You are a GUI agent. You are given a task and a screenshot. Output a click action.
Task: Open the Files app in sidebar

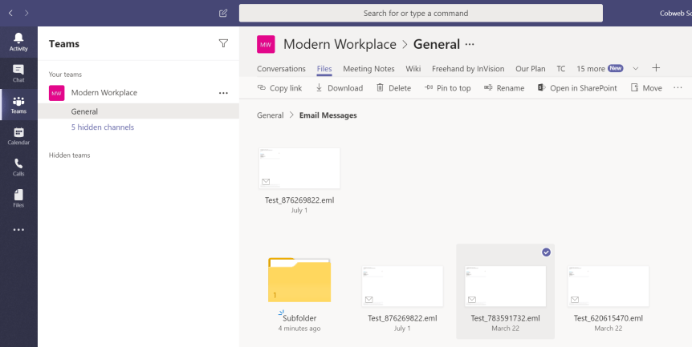(18, 197)
